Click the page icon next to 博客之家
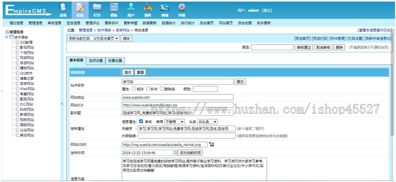Screen dimensions: 396x182 click(x=17, y=78)
